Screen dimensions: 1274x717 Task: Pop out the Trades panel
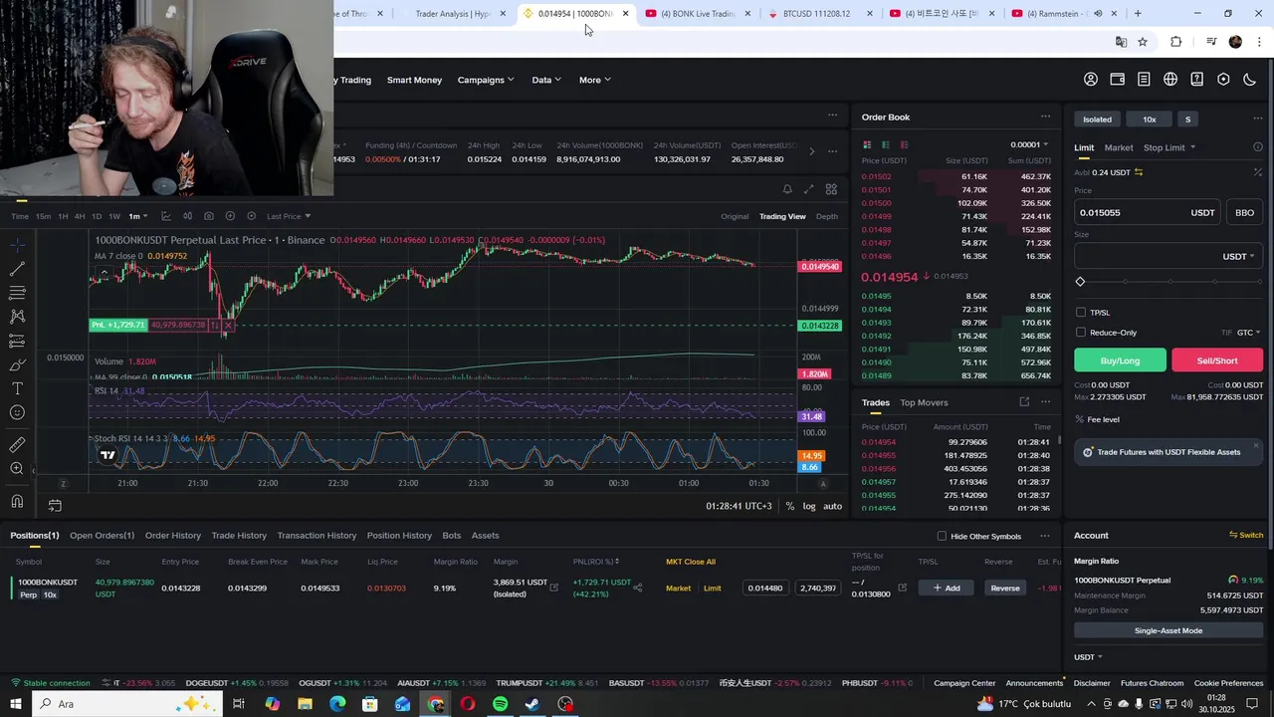tap(1024, 402)
